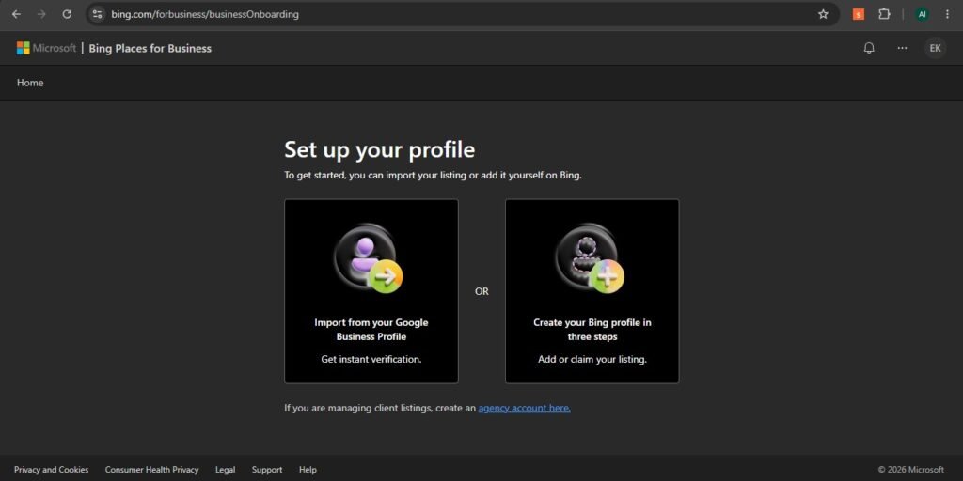Go back using the browser back arrow
Screen dimensions: 963x481
pyautogui.click(x=17, y=14)
